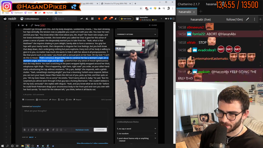Open the shield moderation icon in Reddit header

click(99, 19)
